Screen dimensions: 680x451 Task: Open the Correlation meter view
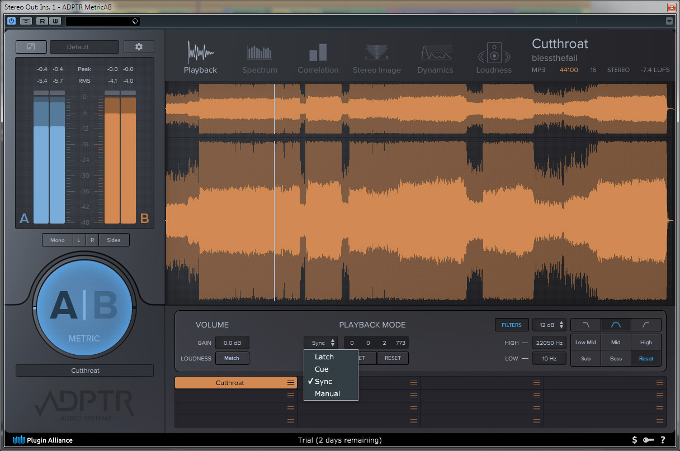pos(318,59)
